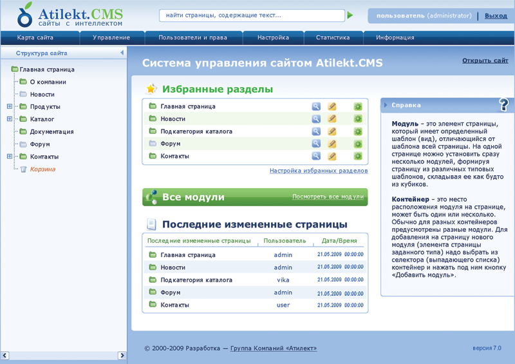515x364 pixels.
Task: Click folder icon of Главная страница in tree
Action: click(x=15, y=69)
